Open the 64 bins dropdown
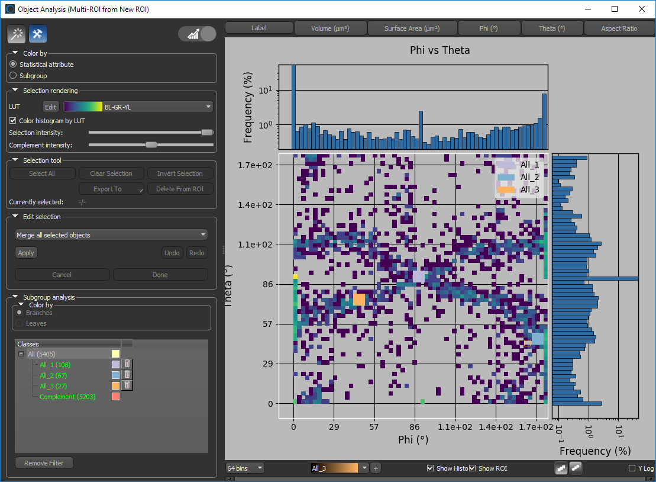This screenshot has height=482, width=656. tap(245, 468)
